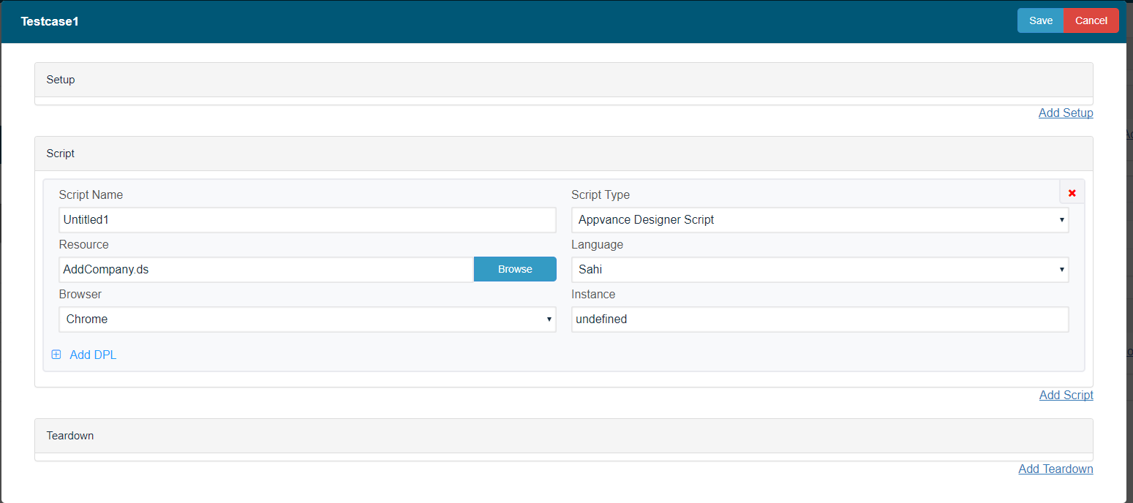Focus the Script Name field containing Untitled1
This screenshot has height=503, width=1133.
coord(307,219)
